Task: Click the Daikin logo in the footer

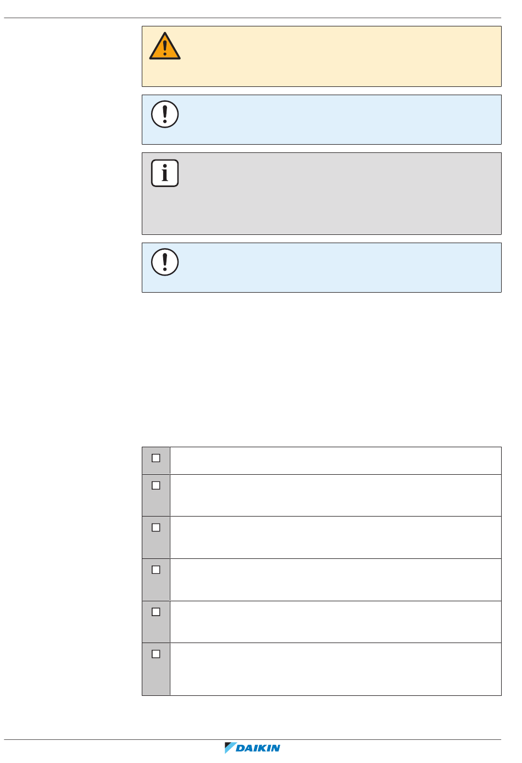Action: coord(253,748)
